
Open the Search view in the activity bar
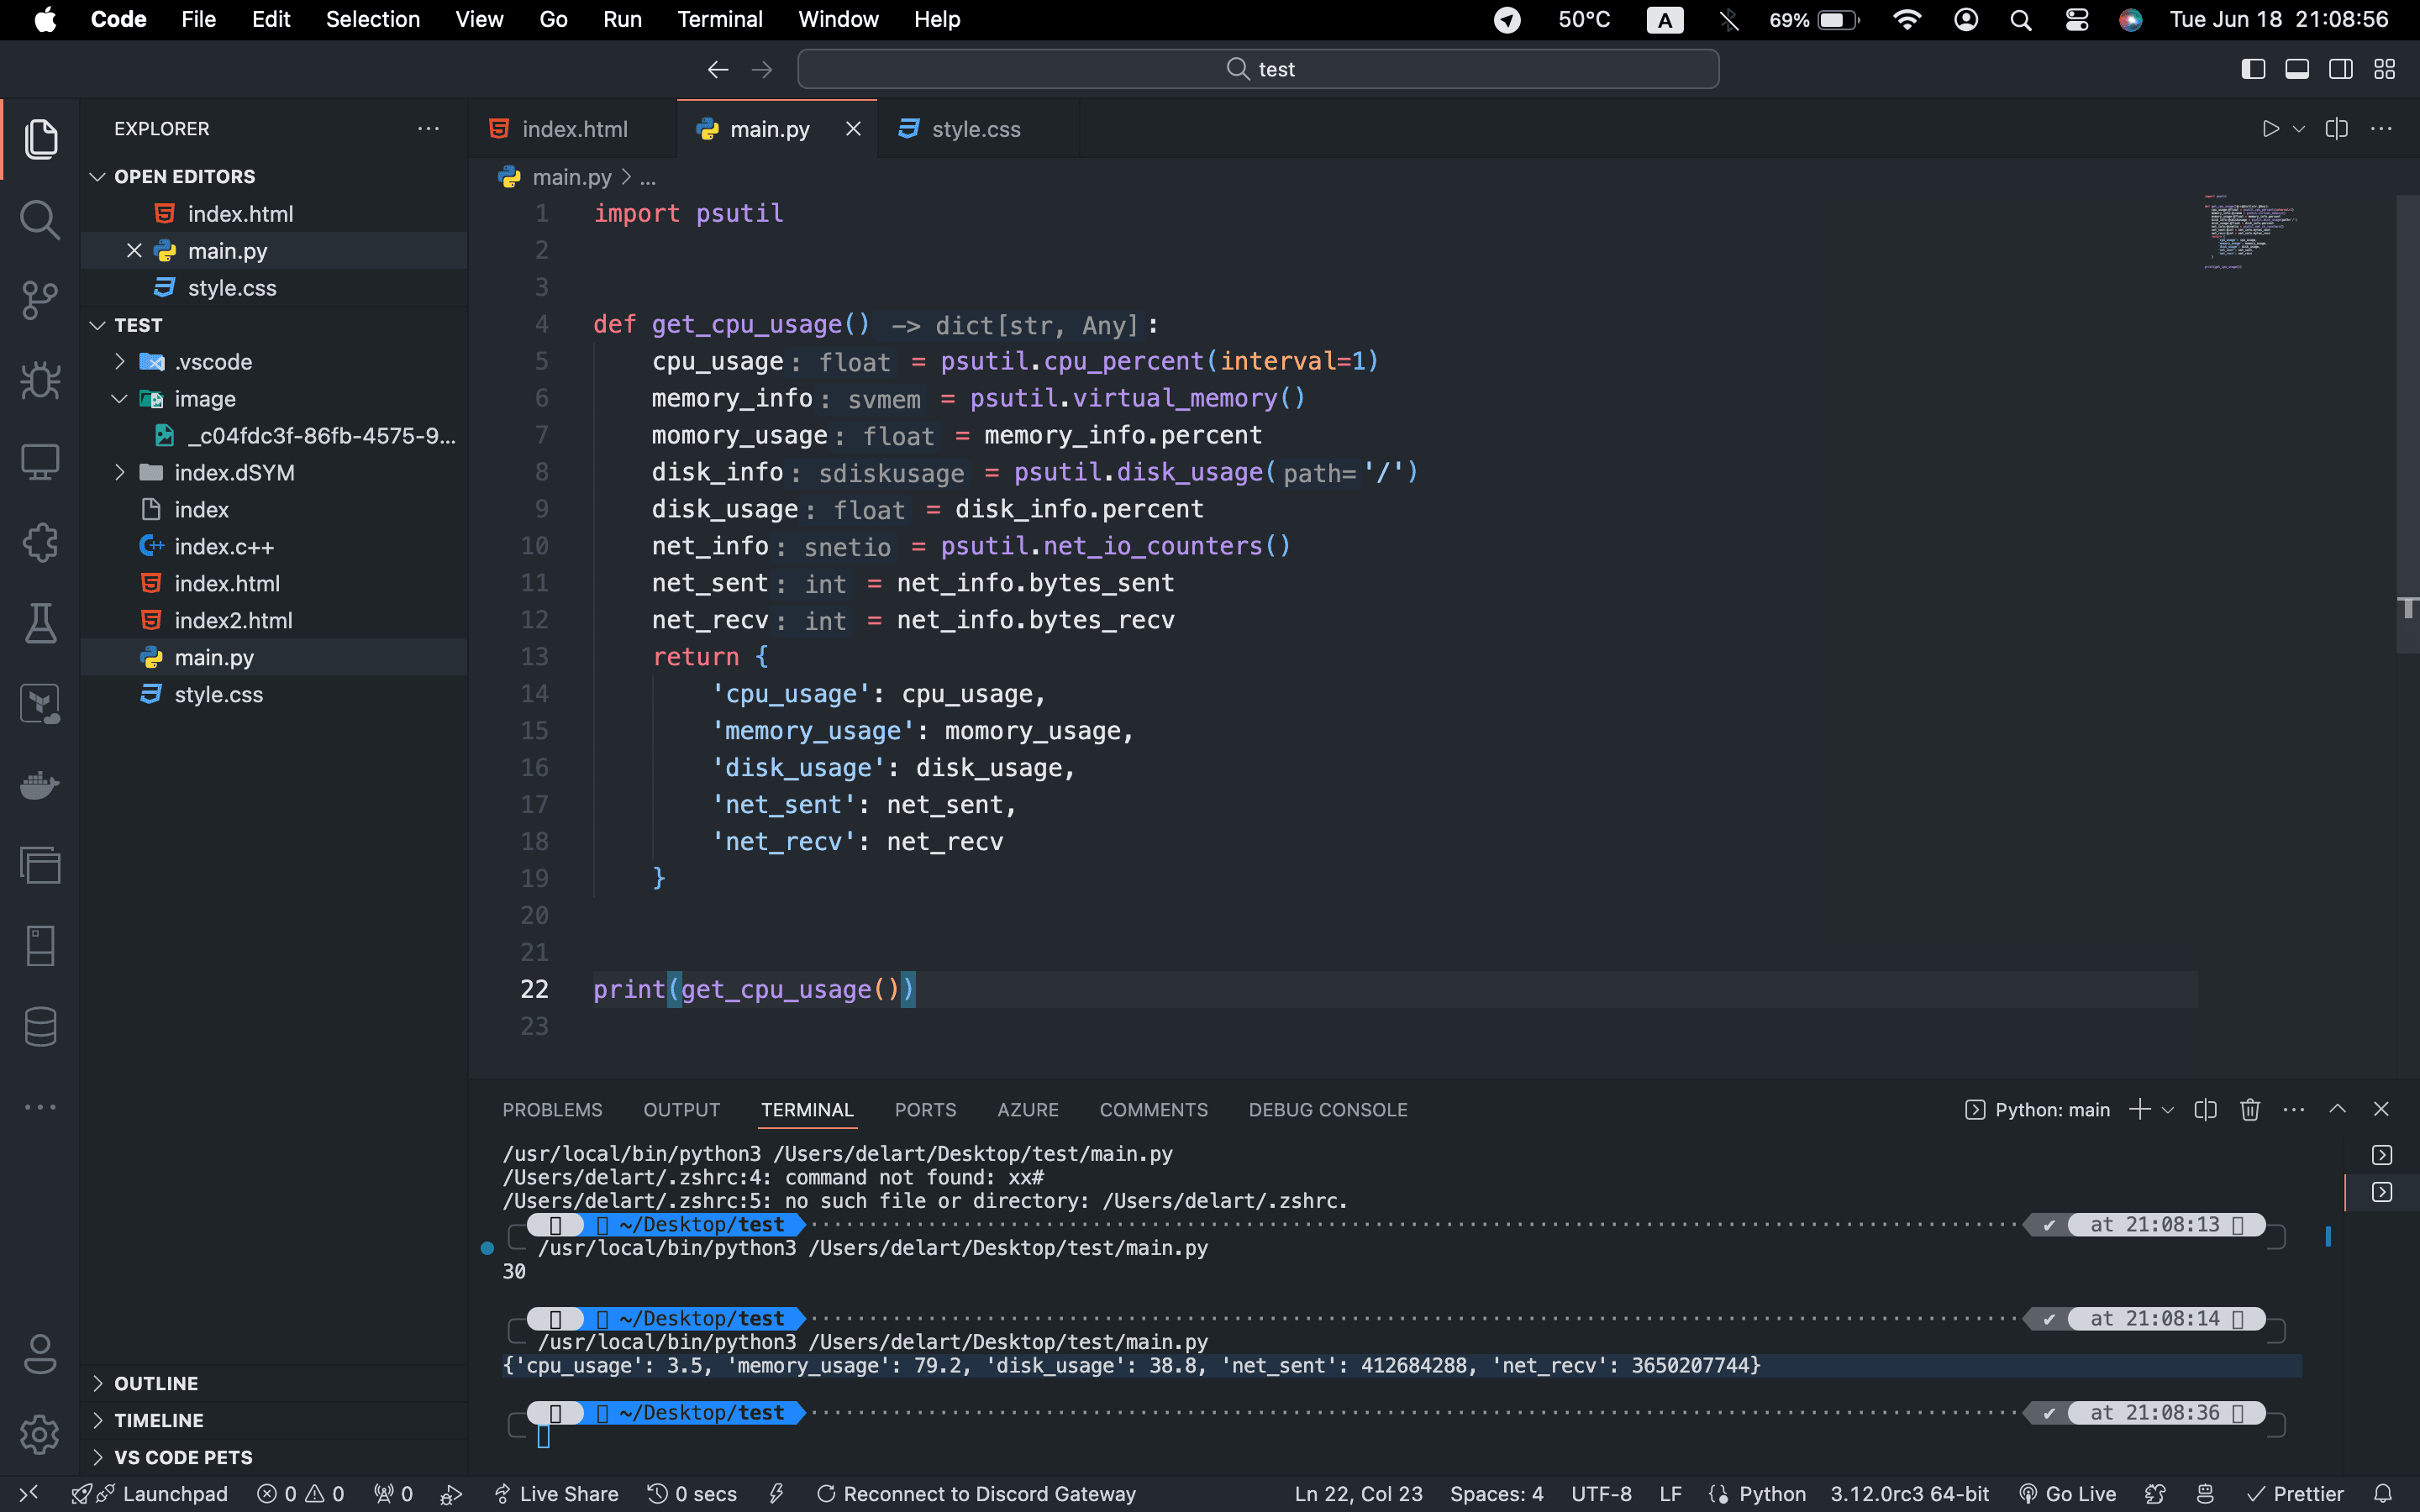click(x=40, y=220)
